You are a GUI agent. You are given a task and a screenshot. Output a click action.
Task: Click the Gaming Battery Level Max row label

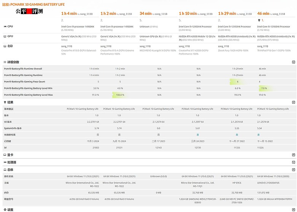[29, 95]
